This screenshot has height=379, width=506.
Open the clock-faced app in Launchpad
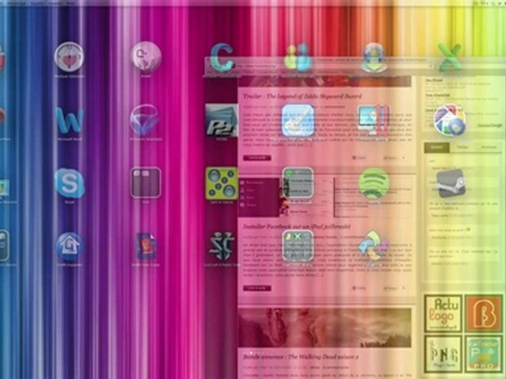pyautogui.click(x=69, y=57)
